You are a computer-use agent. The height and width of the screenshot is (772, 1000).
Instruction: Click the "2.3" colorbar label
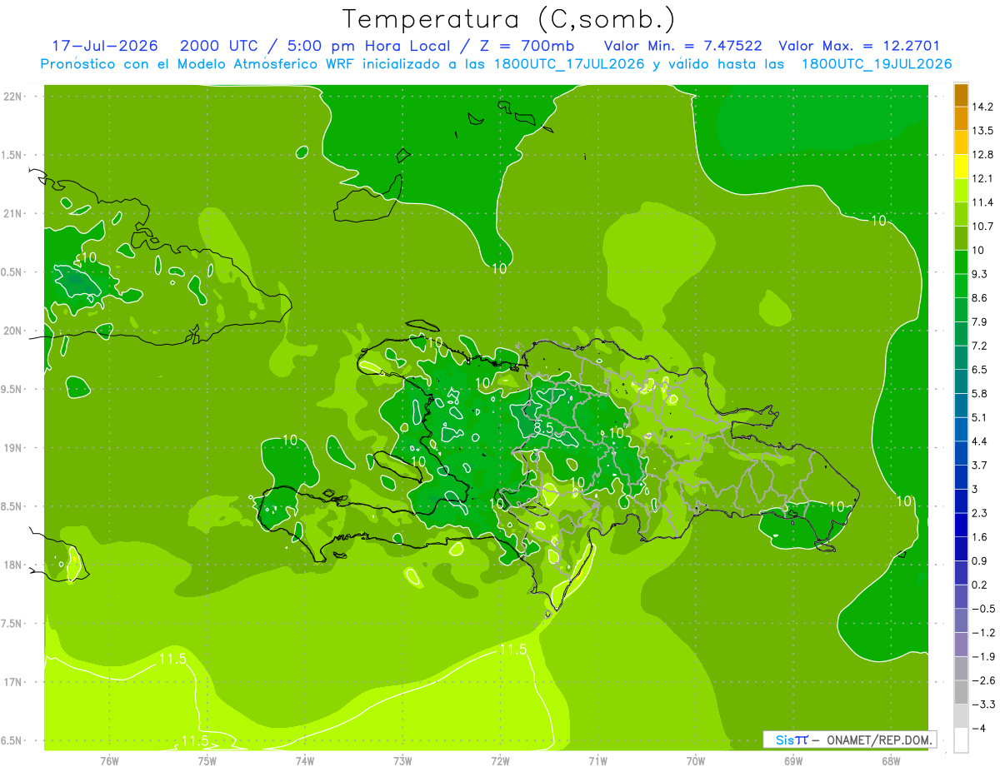click(980, 513)
